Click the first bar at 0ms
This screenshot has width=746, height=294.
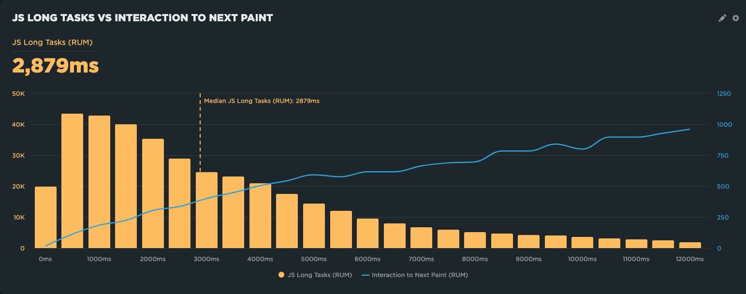[x=45, y=218]
